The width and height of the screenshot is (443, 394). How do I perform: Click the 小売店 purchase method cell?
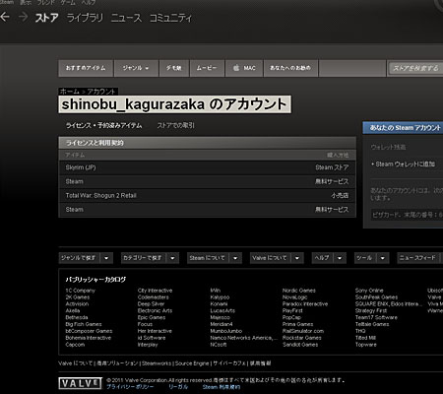click(340, 196)
